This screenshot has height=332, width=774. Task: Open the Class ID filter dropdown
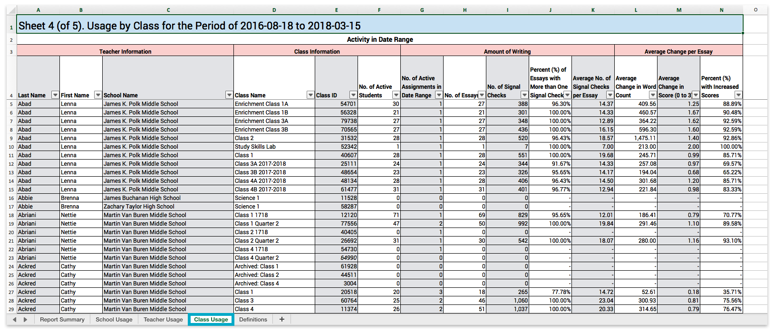[x=353, y=95]
